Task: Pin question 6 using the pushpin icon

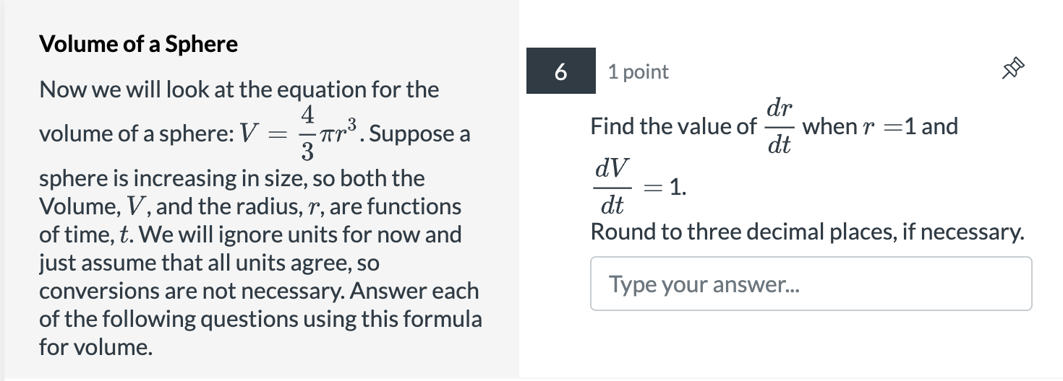Action: click(1013, 70)
